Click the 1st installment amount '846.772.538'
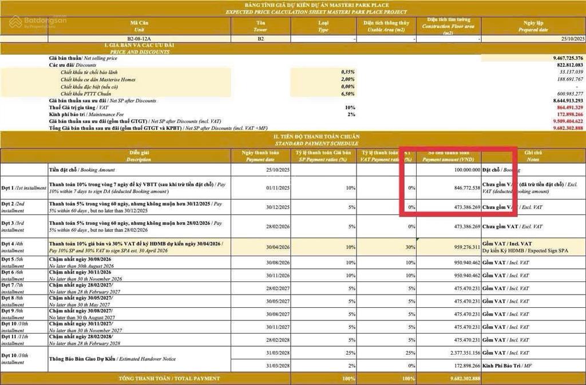586x385 pixels. (x=467, y=188)
